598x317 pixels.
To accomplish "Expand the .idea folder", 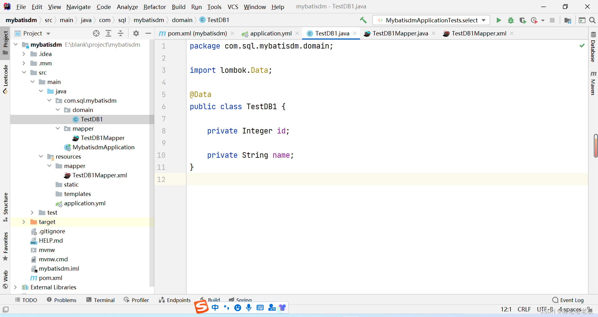I will pyautogui.click(x=24, y=54).
